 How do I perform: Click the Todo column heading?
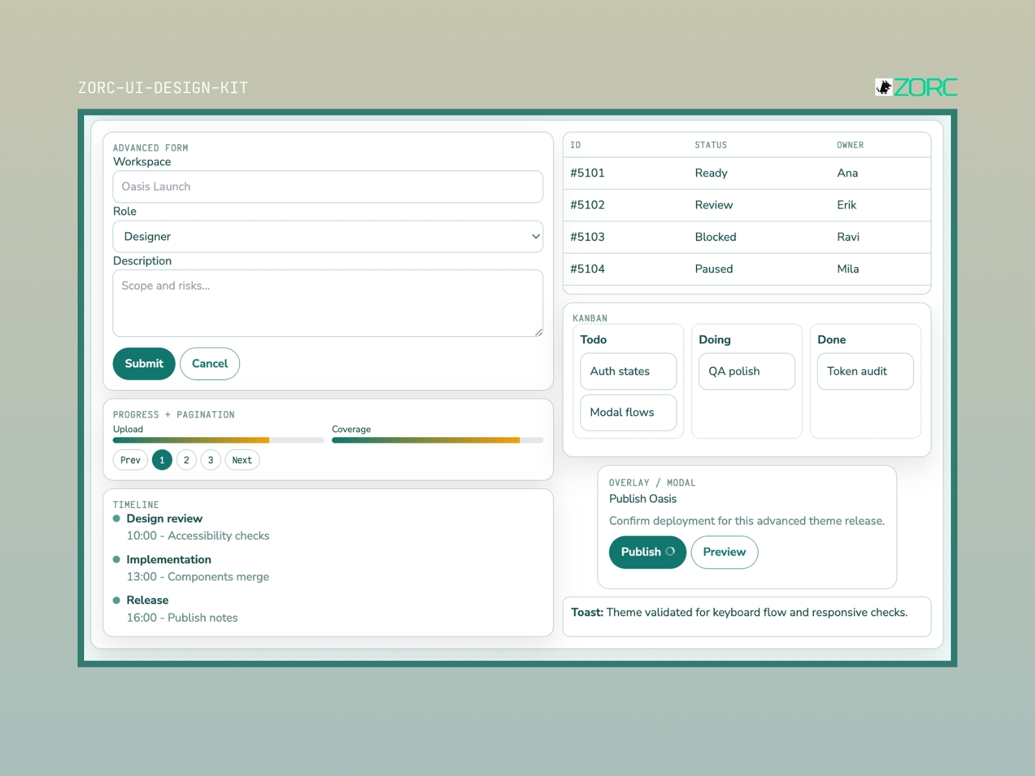pos(593,339)
